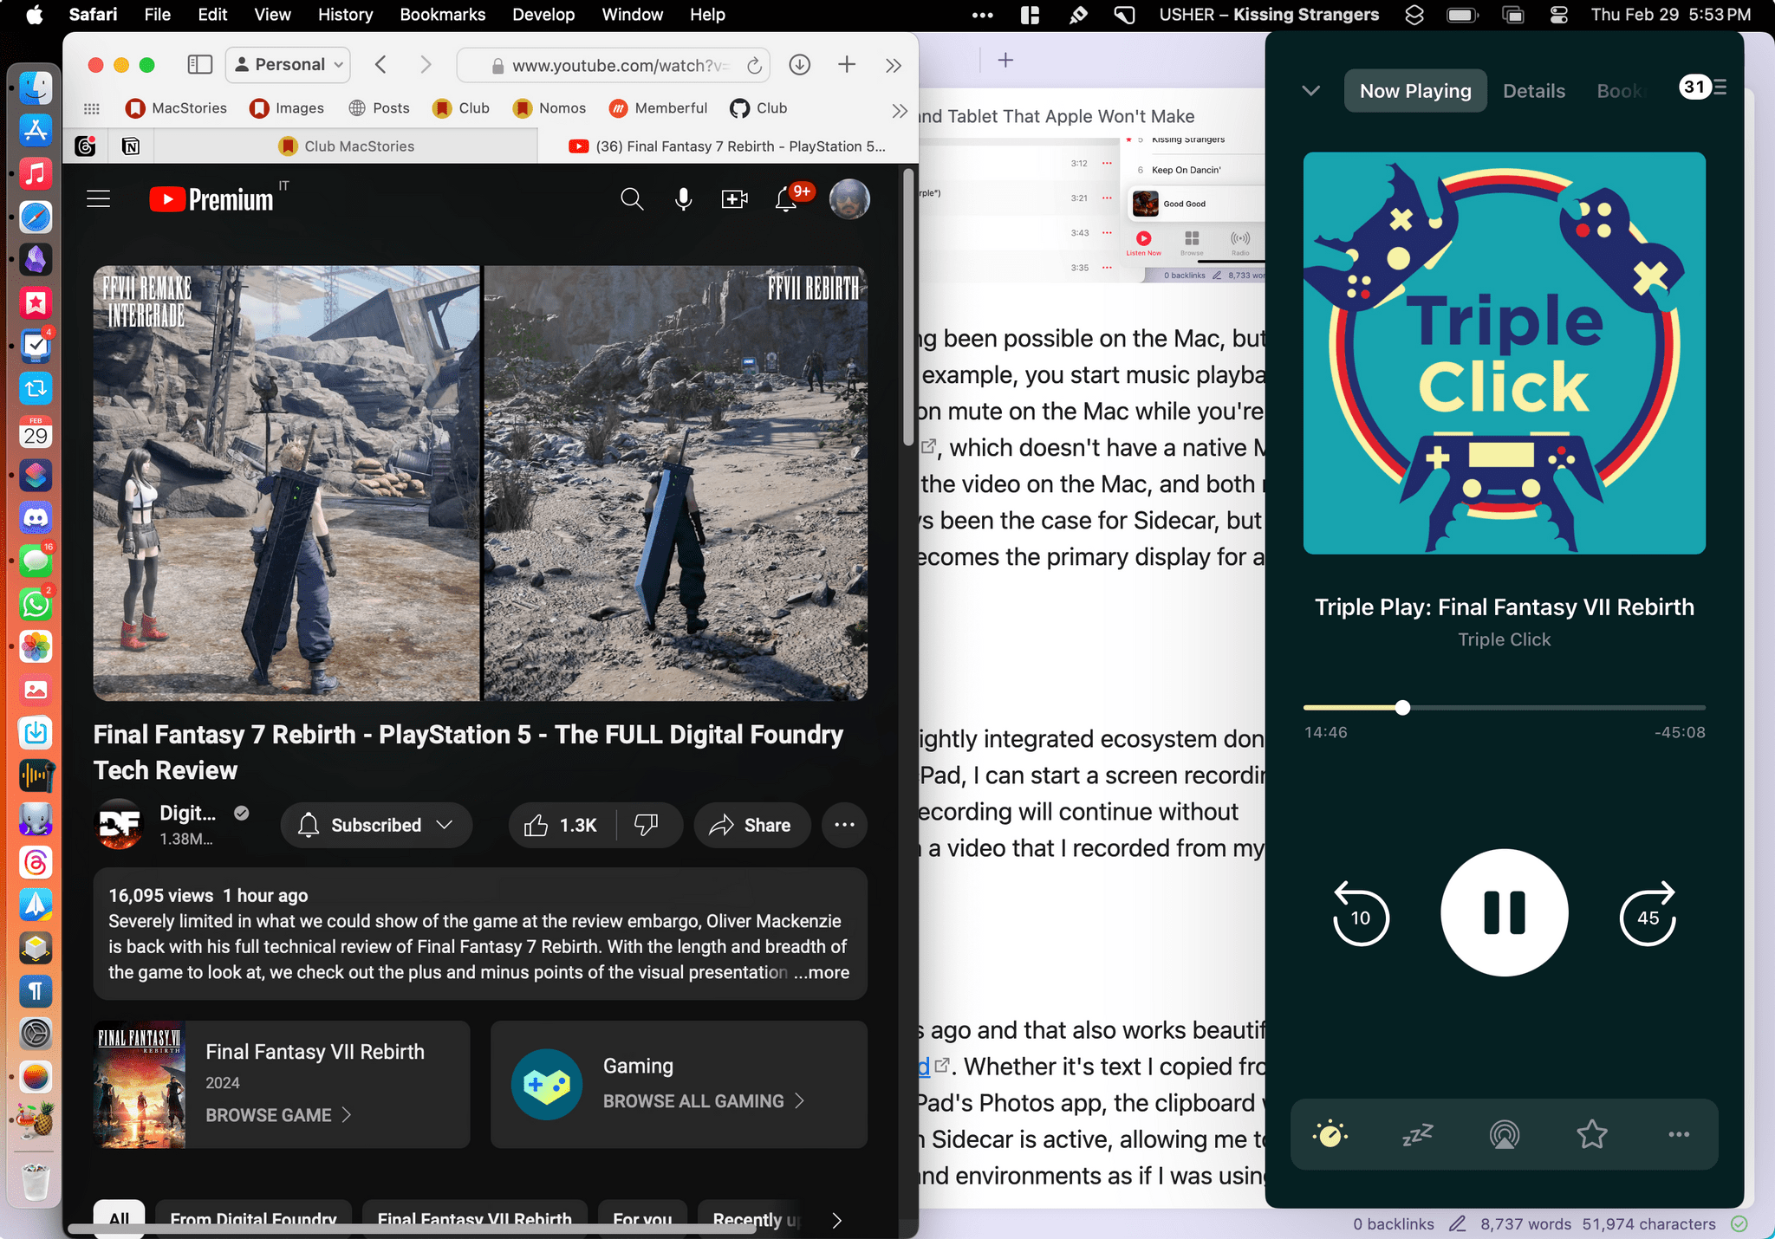
Task: Dislike the Final Fantasy video
Action: [x=647, y=825]
